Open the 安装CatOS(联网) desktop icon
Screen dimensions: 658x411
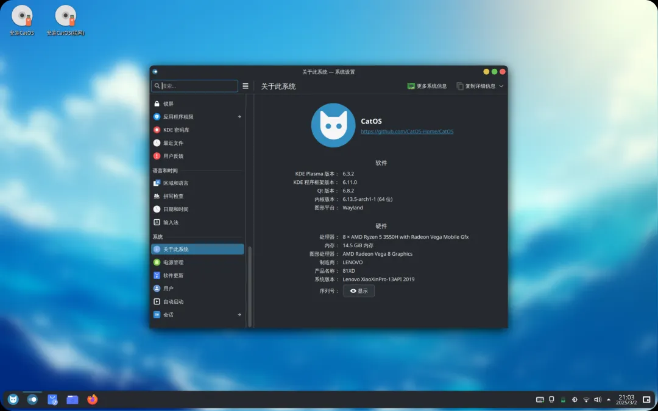pos(65,21)
